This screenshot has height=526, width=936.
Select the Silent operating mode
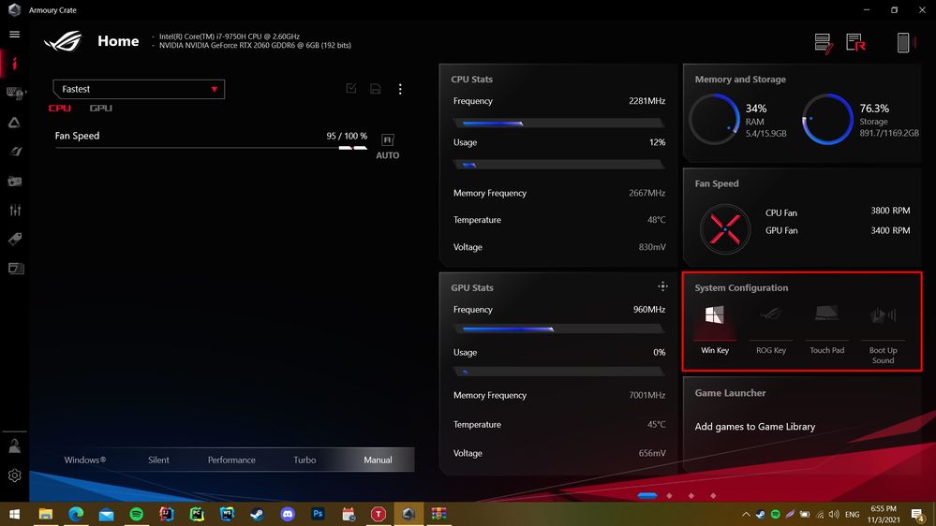pos(158,460)
